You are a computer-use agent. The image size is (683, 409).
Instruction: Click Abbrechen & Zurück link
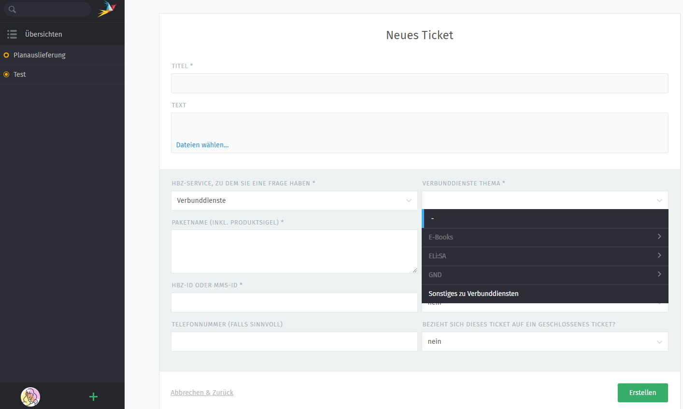coord(202,393)
